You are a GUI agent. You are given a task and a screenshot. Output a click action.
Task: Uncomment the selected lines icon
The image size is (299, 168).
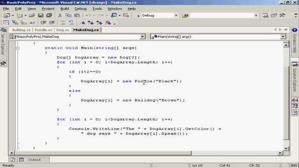click(71, 23)
